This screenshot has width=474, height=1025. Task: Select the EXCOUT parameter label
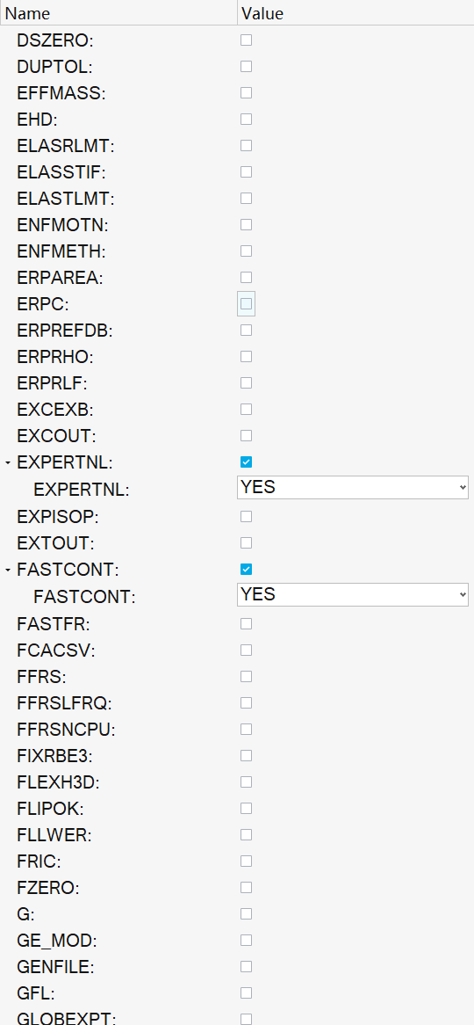pyautogui.click(x=56, y=436)
